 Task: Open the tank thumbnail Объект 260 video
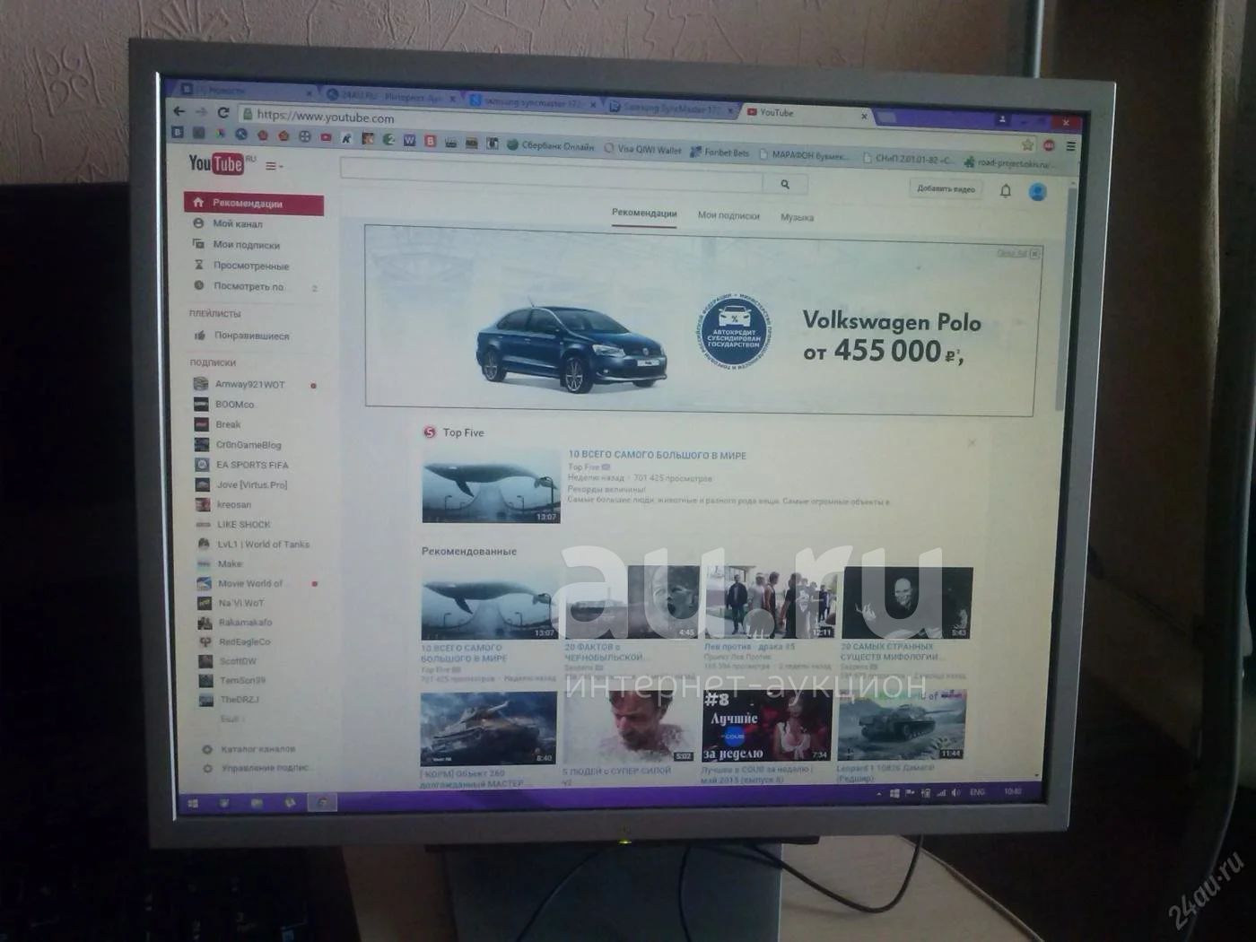(x=489, y=728)
